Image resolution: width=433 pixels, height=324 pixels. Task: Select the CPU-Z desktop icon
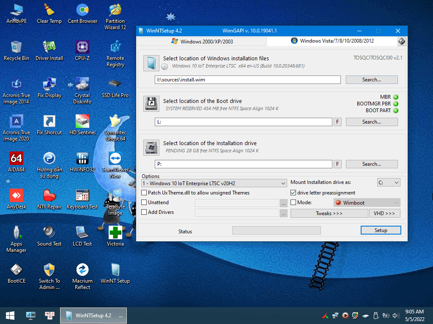82,51
